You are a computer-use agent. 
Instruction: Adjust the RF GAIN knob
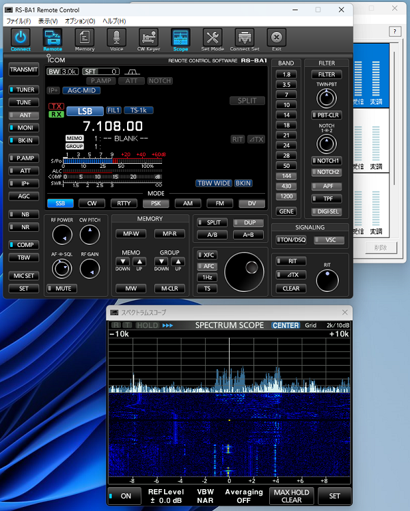coord(90,269)
